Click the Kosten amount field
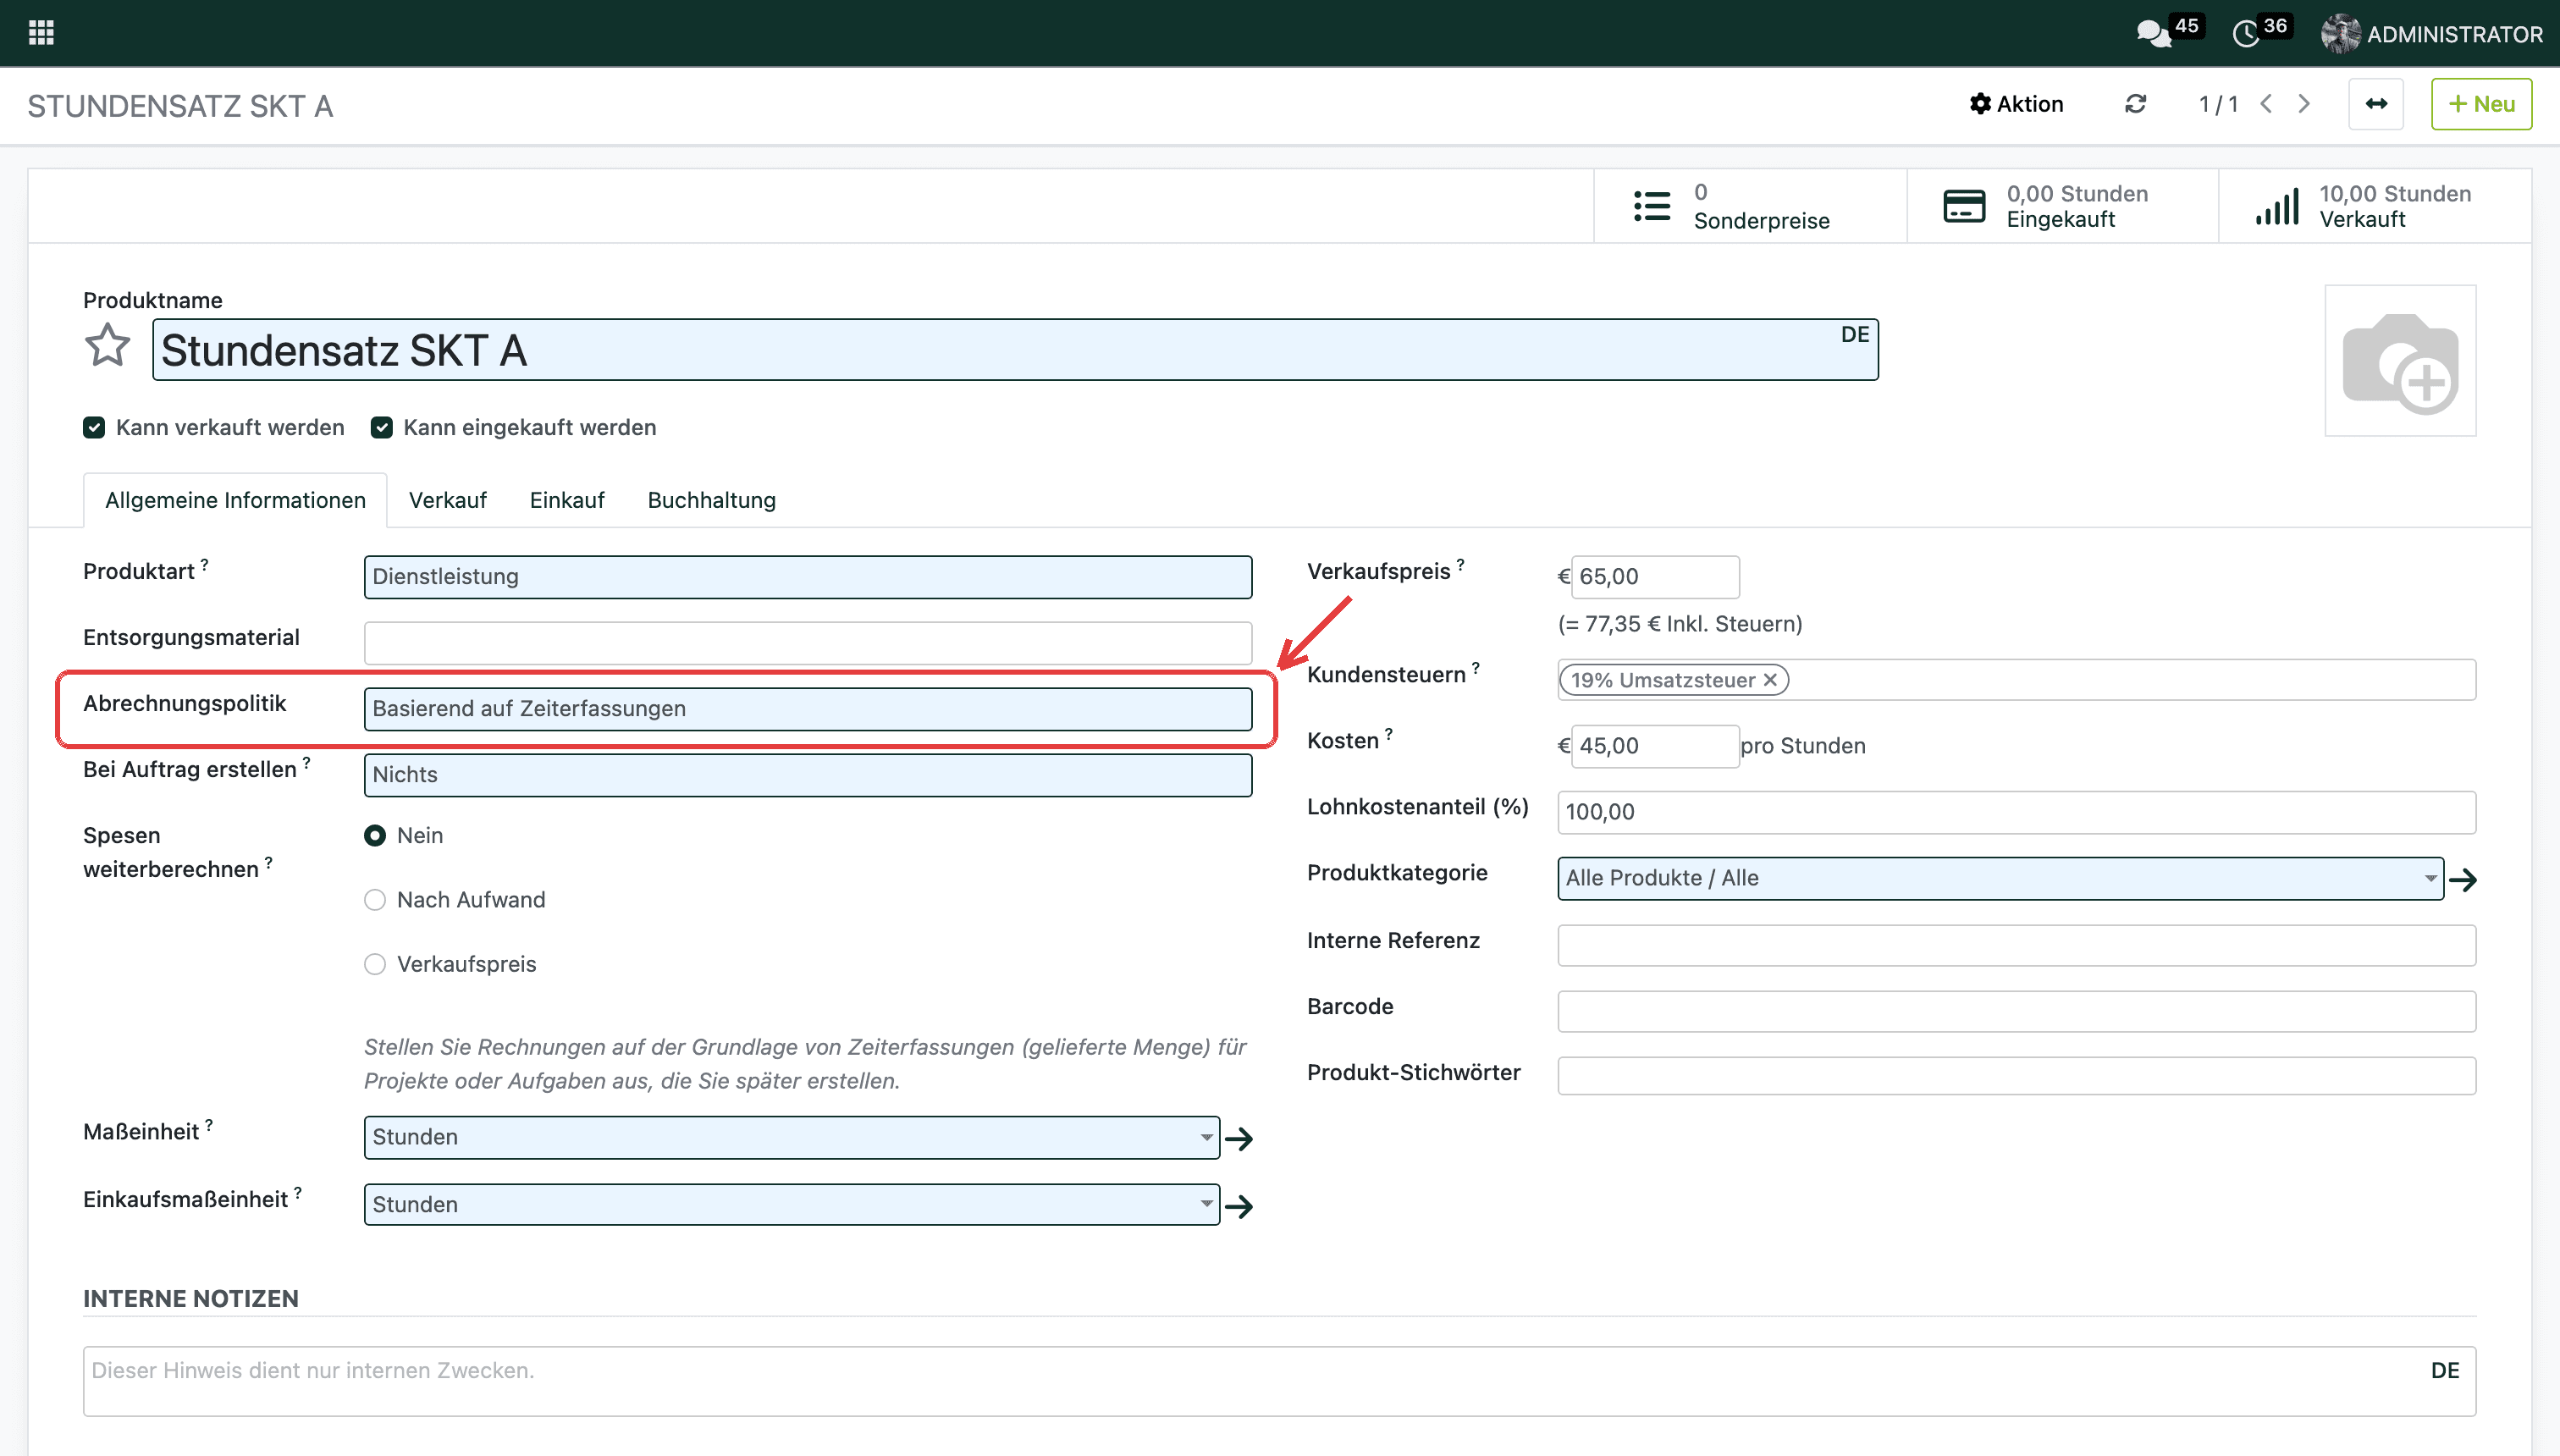The height and width of the screenshot is (1456, 2560). (x=1655, y=746)
